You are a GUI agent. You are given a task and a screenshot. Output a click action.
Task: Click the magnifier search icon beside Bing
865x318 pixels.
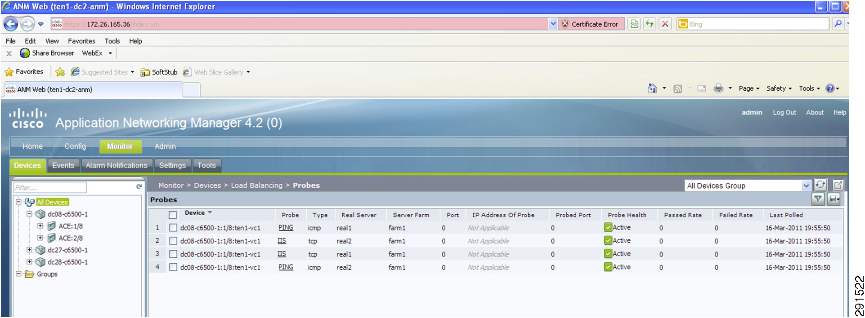838,24
